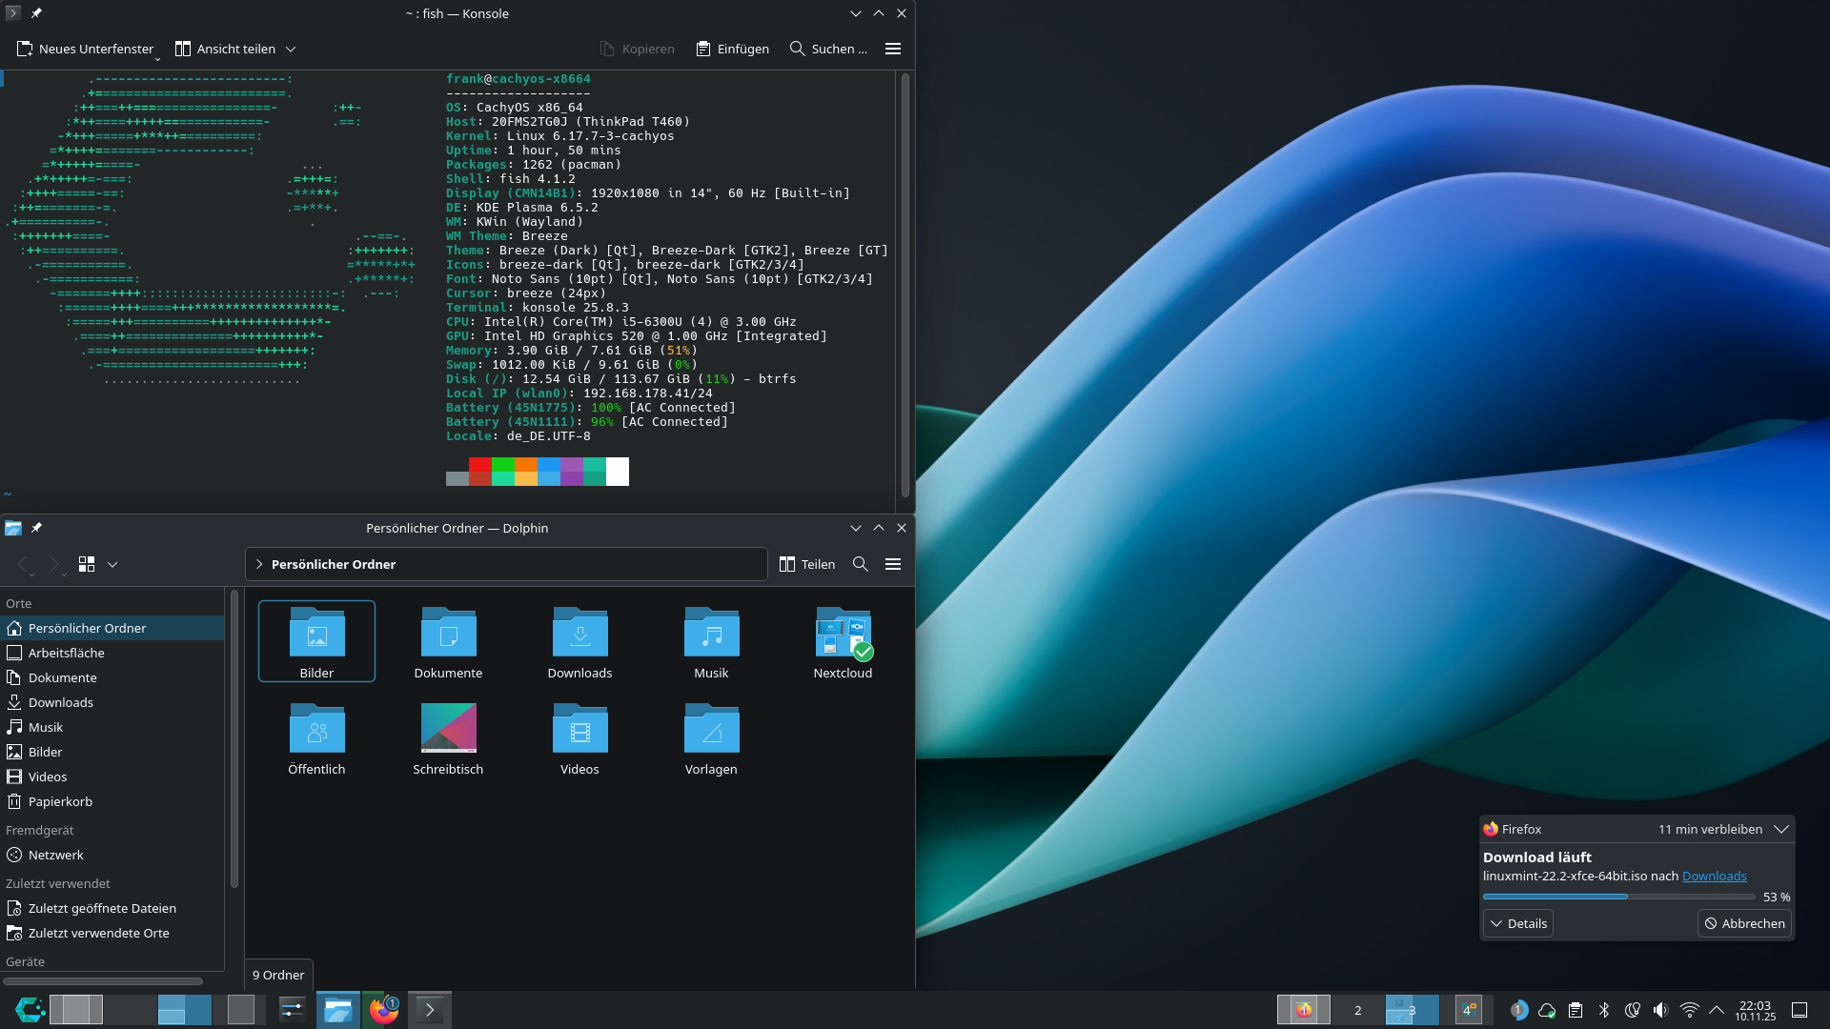The width and height of the screenshot is (1830, 1029).
Task: Open Papierkorb in the places sidebar
Action: [112, 801]
